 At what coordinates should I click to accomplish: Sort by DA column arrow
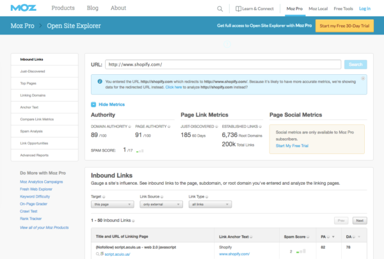coord(359,237)
